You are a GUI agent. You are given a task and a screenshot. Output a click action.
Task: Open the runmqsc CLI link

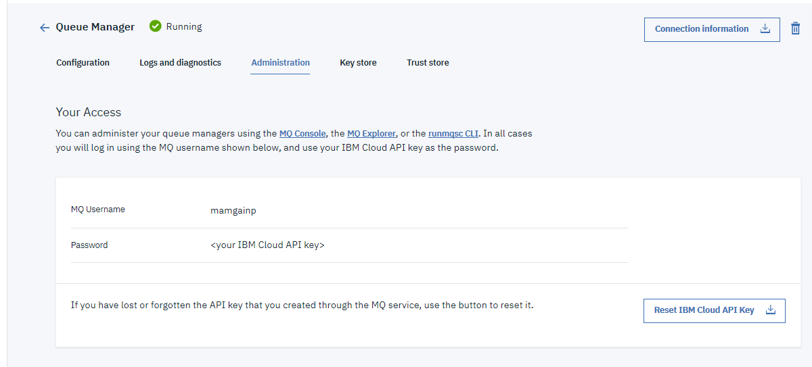(453, 134)
